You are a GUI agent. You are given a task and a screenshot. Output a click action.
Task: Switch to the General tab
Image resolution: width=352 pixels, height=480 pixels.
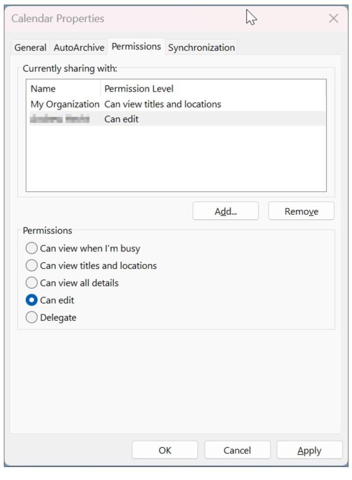pos(30,47)
